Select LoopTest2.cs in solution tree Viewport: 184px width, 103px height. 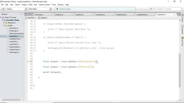[x=14, y=44]
